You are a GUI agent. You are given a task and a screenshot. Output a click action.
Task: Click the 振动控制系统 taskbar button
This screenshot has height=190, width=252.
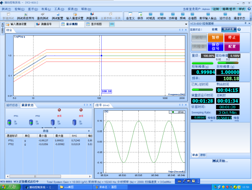[41, 187]
